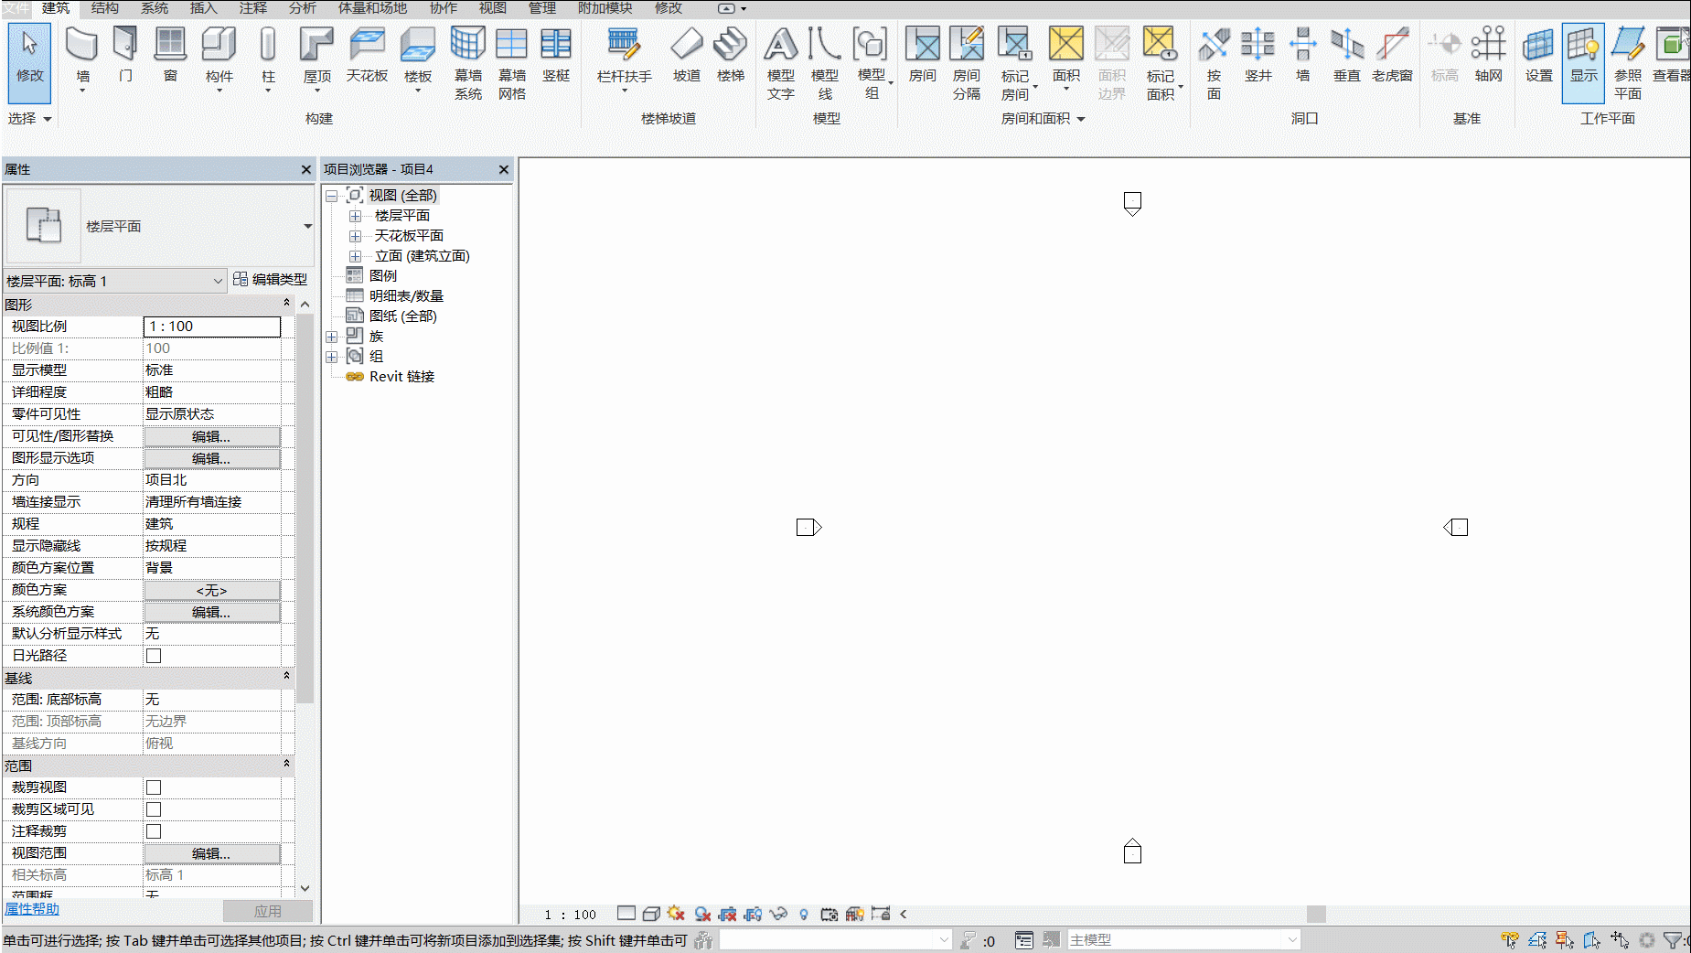Image resolution: width=1691 pixels, height=953 pixels.
Task: Enable the 裁剪视图 checkbox
Action: 154,787
